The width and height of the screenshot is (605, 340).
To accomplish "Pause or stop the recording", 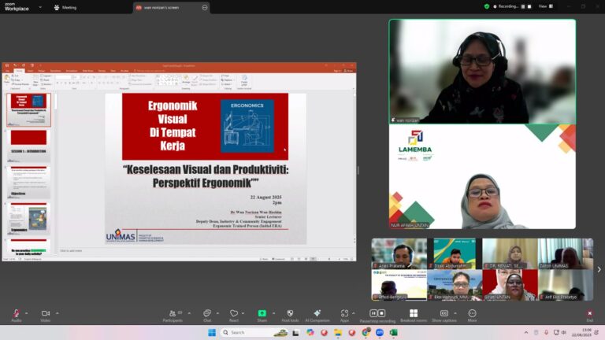I will (376, 313).
